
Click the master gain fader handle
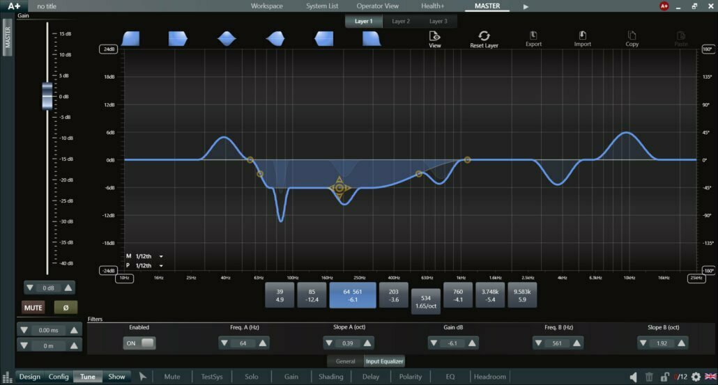47,95
